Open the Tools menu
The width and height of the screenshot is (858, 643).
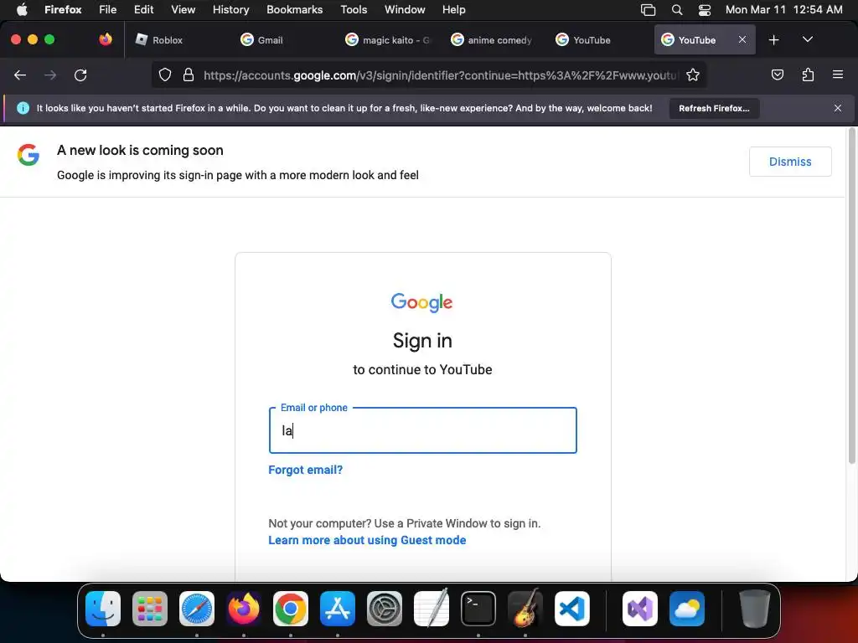tap(354, 9)
